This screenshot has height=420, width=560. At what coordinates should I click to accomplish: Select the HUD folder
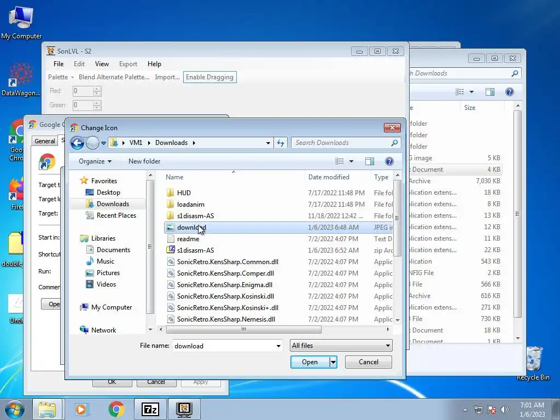pos(278,193)
